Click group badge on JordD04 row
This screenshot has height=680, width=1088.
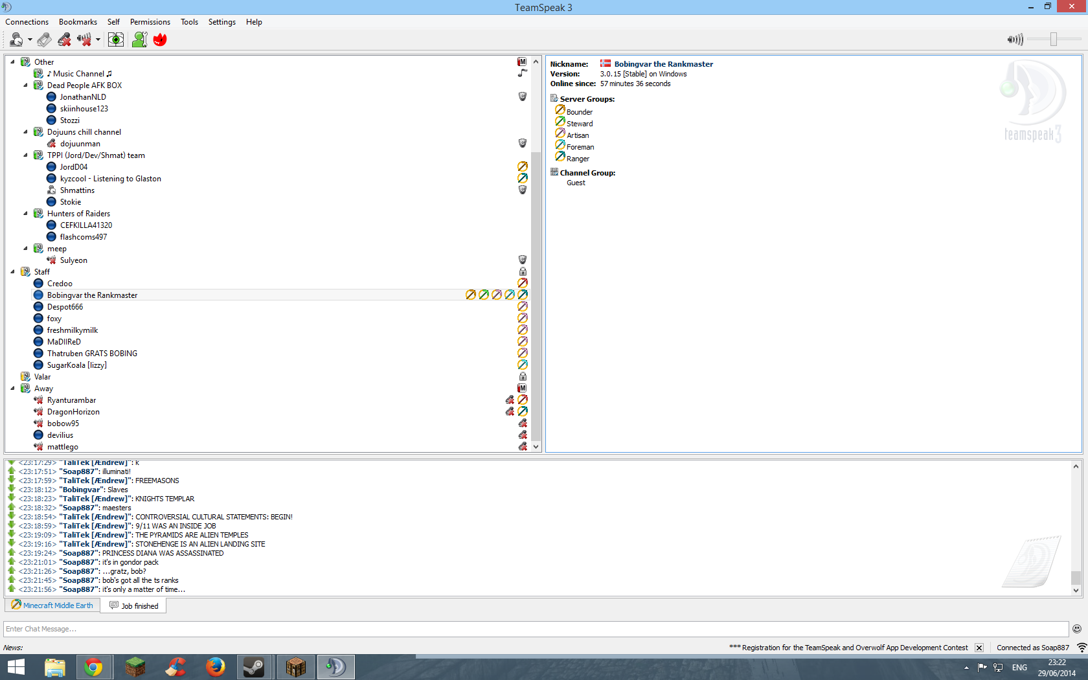(522, 166)
